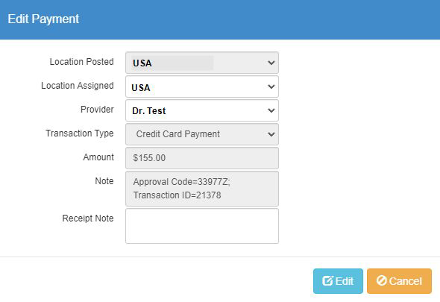Select the Dr. Test provider dropdown
Screen dimensions: 440x302
pyautogui.click(x=202, y=110)
